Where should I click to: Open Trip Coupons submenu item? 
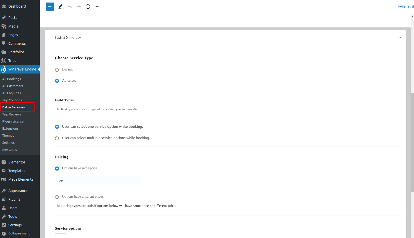(12, 100)
